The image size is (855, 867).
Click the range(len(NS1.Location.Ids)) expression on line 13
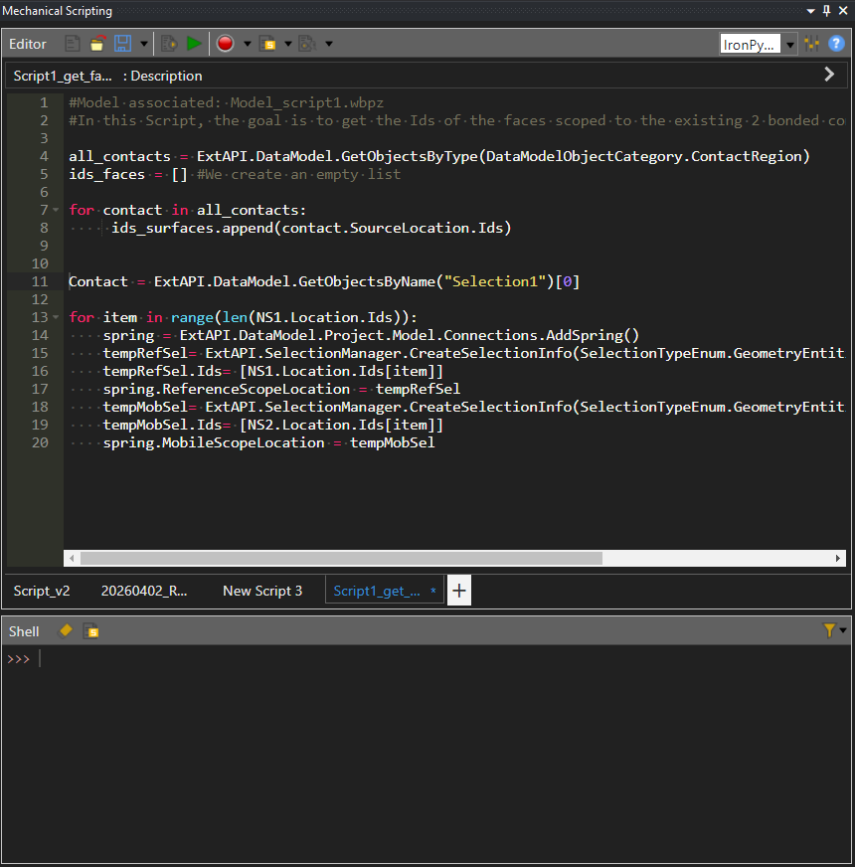289,317
